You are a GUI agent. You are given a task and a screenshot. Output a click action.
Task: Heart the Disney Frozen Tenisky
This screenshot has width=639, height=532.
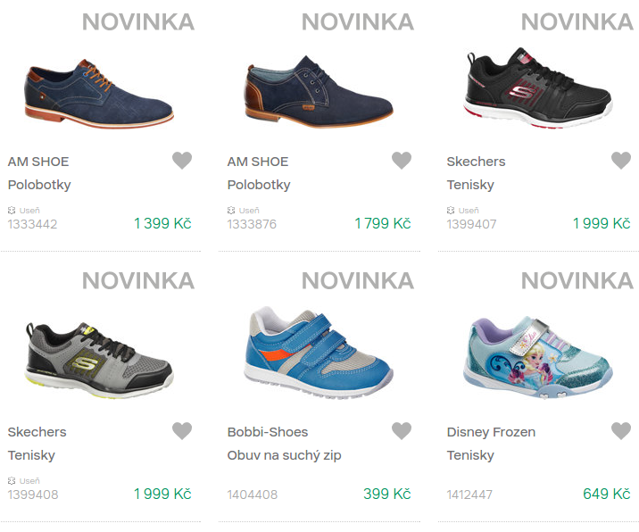(x=621, y=431)
